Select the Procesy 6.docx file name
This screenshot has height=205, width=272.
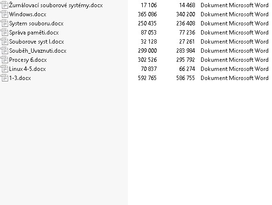coord(28,60)
